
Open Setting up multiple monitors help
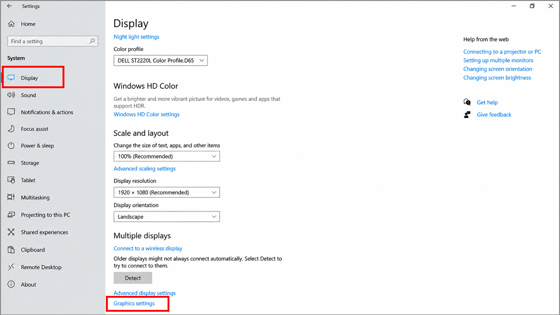(x=498, y=60)
